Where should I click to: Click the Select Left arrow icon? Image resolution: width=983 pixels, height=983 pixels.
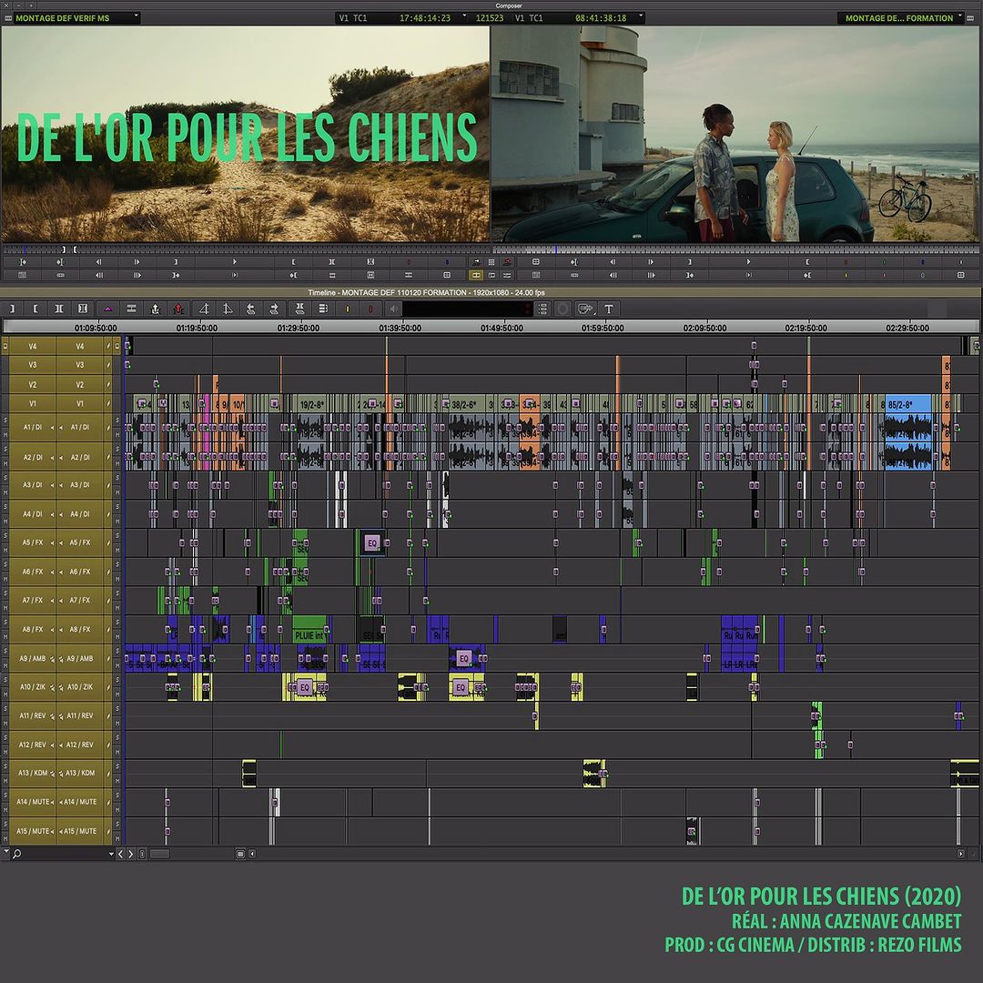251,309
